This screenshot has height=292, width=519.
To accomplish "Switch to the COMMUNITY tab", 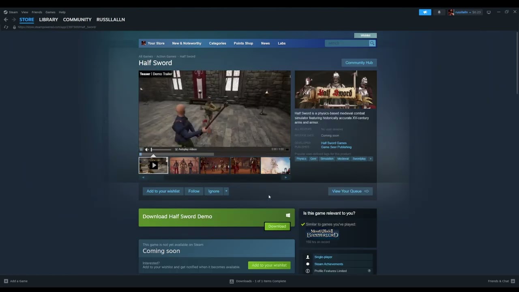I will 77,19.
